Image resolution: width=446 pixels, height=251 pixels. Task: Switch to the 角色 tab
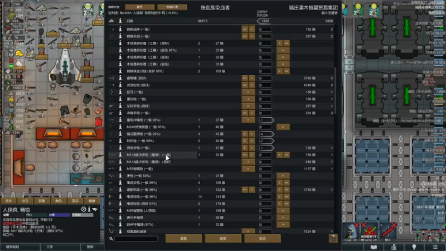tap(59, 201)
